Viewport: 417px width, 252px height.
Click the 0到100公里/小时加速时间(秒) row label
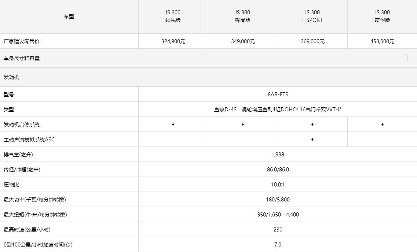point(38,245)
